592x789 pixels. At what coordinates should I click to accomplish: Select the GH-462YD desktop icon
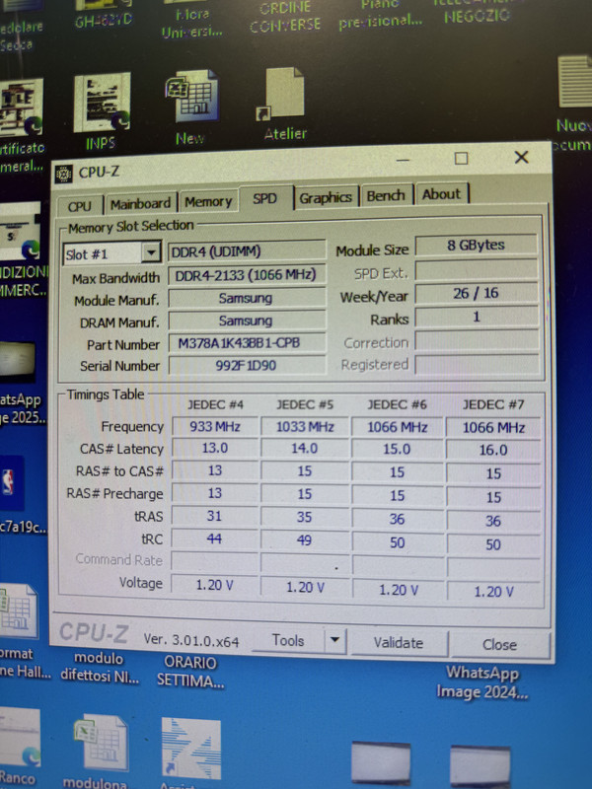tap(103, 14)
